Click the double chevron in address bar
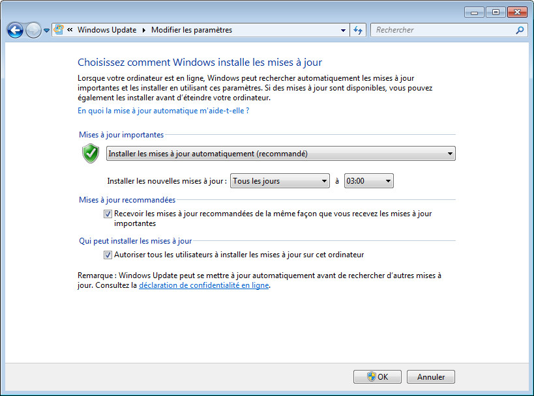534x396 pixels. tap(70, 29)
